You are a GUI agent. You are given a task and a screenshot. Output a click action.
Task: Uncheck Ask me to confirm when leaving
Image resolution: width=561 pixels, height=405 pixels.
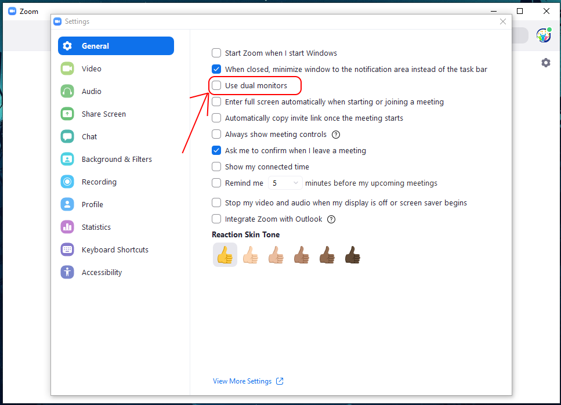pos(216,150)
